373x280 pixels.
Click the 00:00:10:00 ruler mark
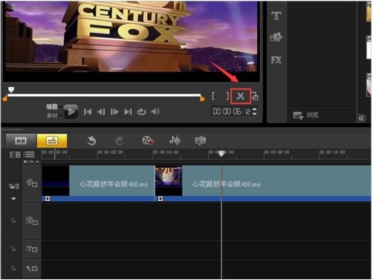(332, 152)
